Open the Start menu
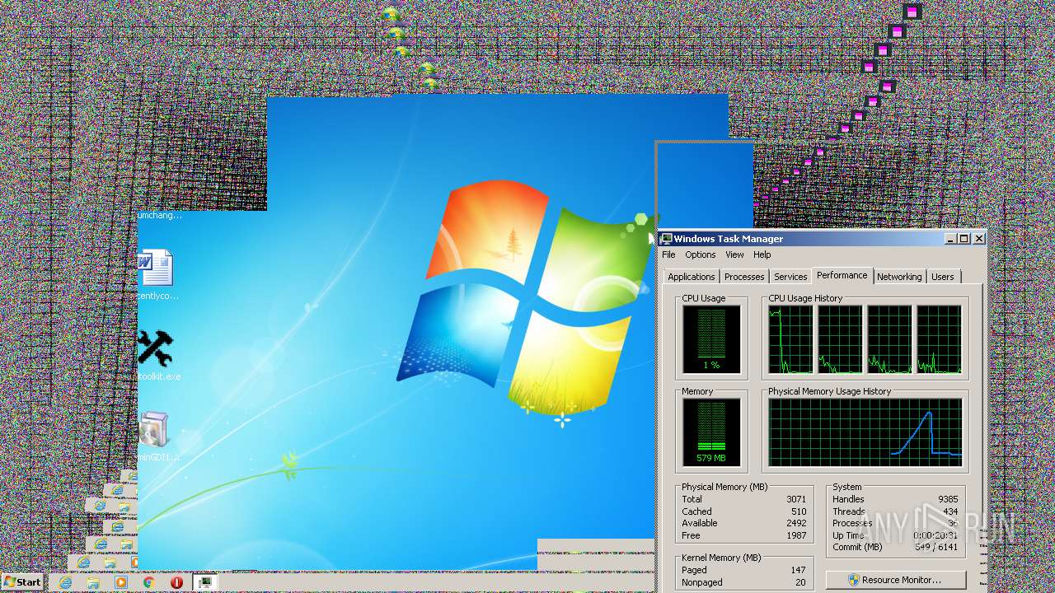 tap(22, 581)
